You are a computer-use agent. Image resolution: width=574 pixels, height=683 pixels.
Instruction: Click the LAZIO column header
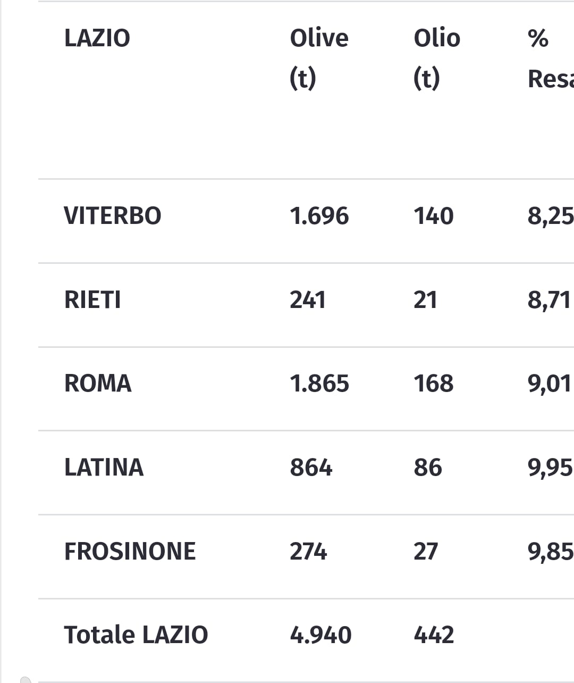click(97, 38)
